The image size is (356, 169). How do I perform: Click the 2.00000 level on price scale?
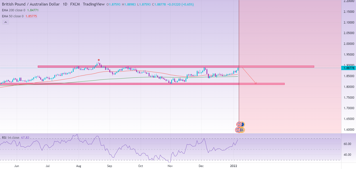pos(349,44)
